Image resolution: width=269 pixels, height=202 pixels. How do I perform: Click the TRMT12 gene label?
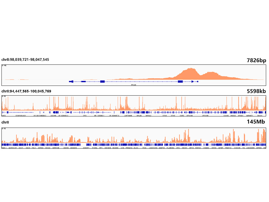(228, 148)
